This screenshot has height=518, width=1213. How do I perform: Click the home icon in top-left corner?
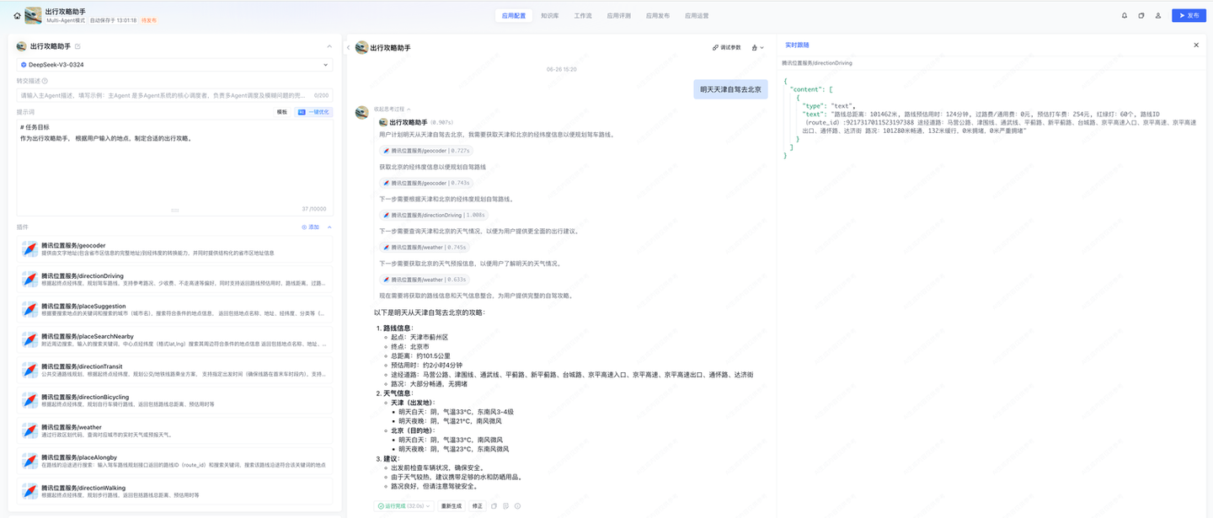click(x=17, y=15)
